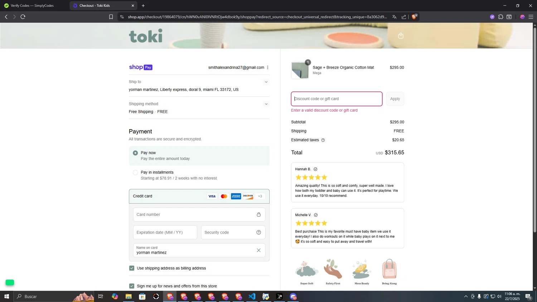Screen dimensions: 537x302
Task: Open the browser profile avatar icon
Action: [522, 17]
